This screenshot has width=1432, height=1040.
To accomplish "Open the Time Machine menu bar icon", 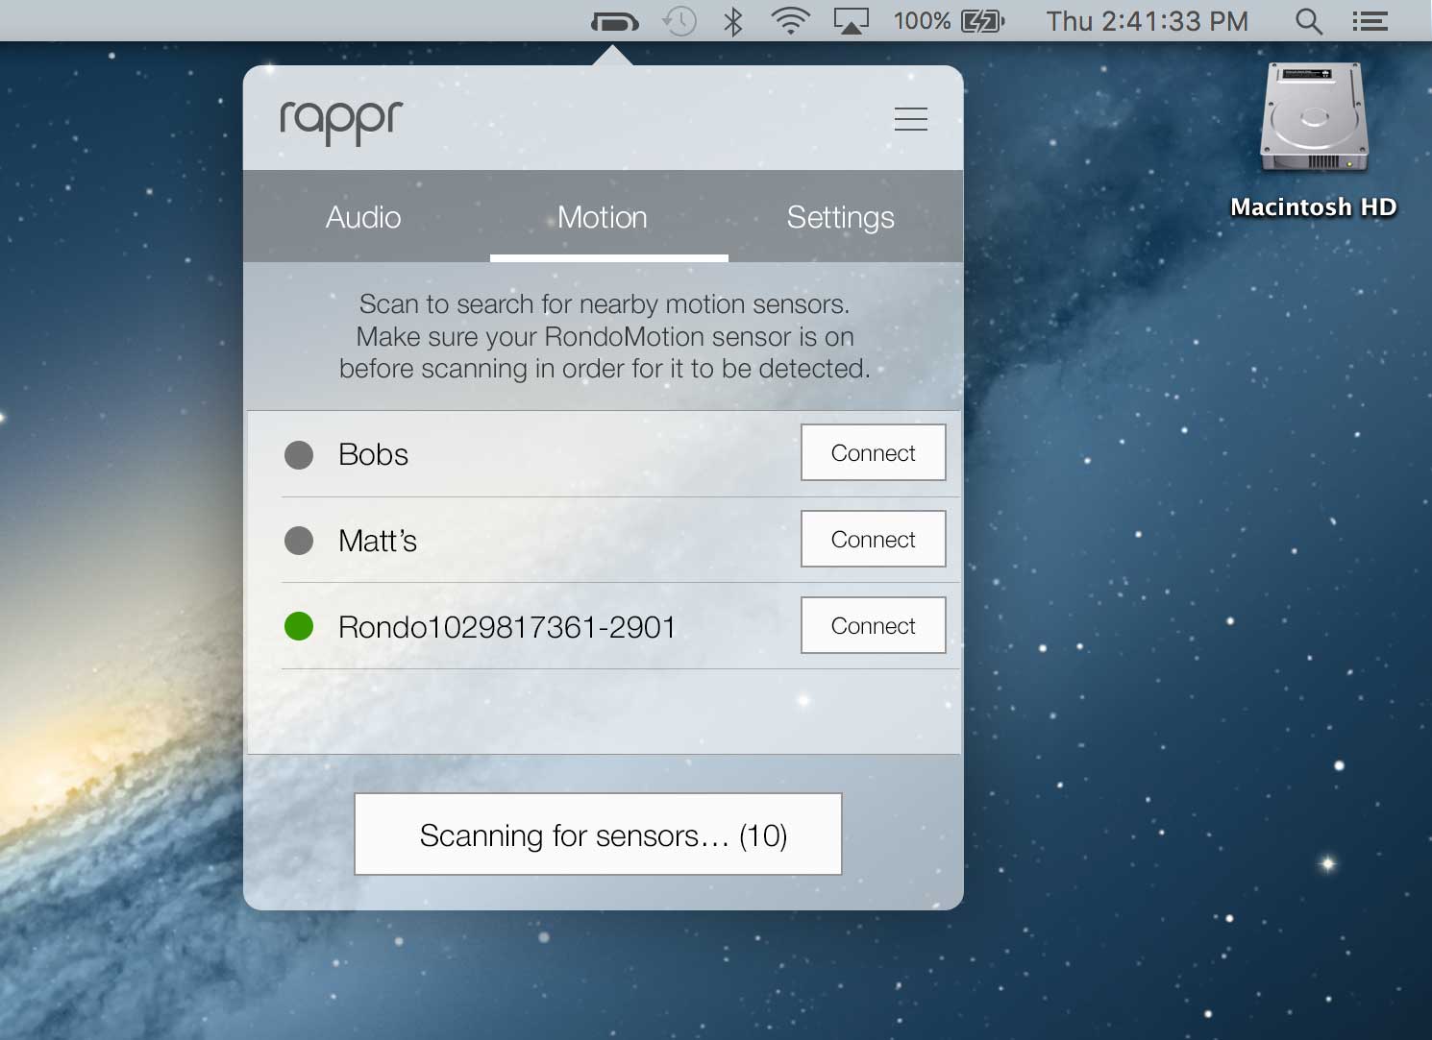I will click(x=679, y=21).
